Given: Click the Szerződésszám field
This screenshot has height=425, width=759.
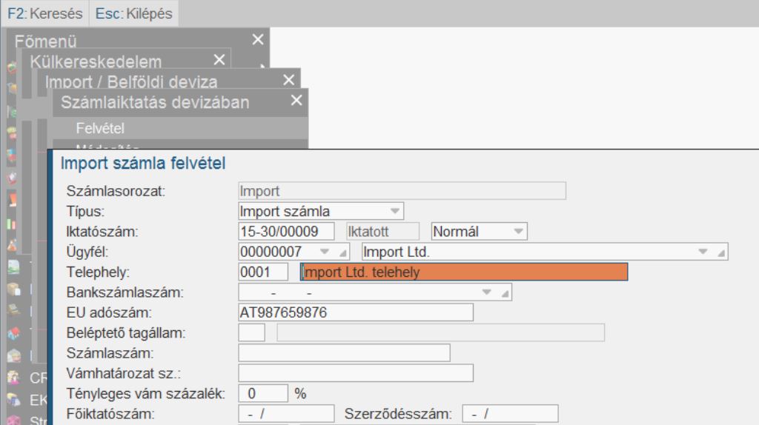Looking at the screenshot, I should tap(510, 414).
